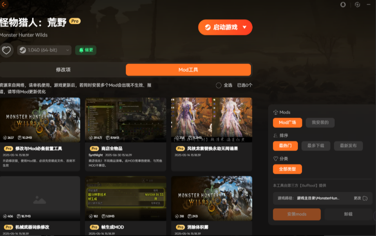The height and width of the screenshot is (236, 376).
Task: Open the 风铁龙套替换永劫无间涌星 mod thumbnail
Action: [x=211, y=120]
